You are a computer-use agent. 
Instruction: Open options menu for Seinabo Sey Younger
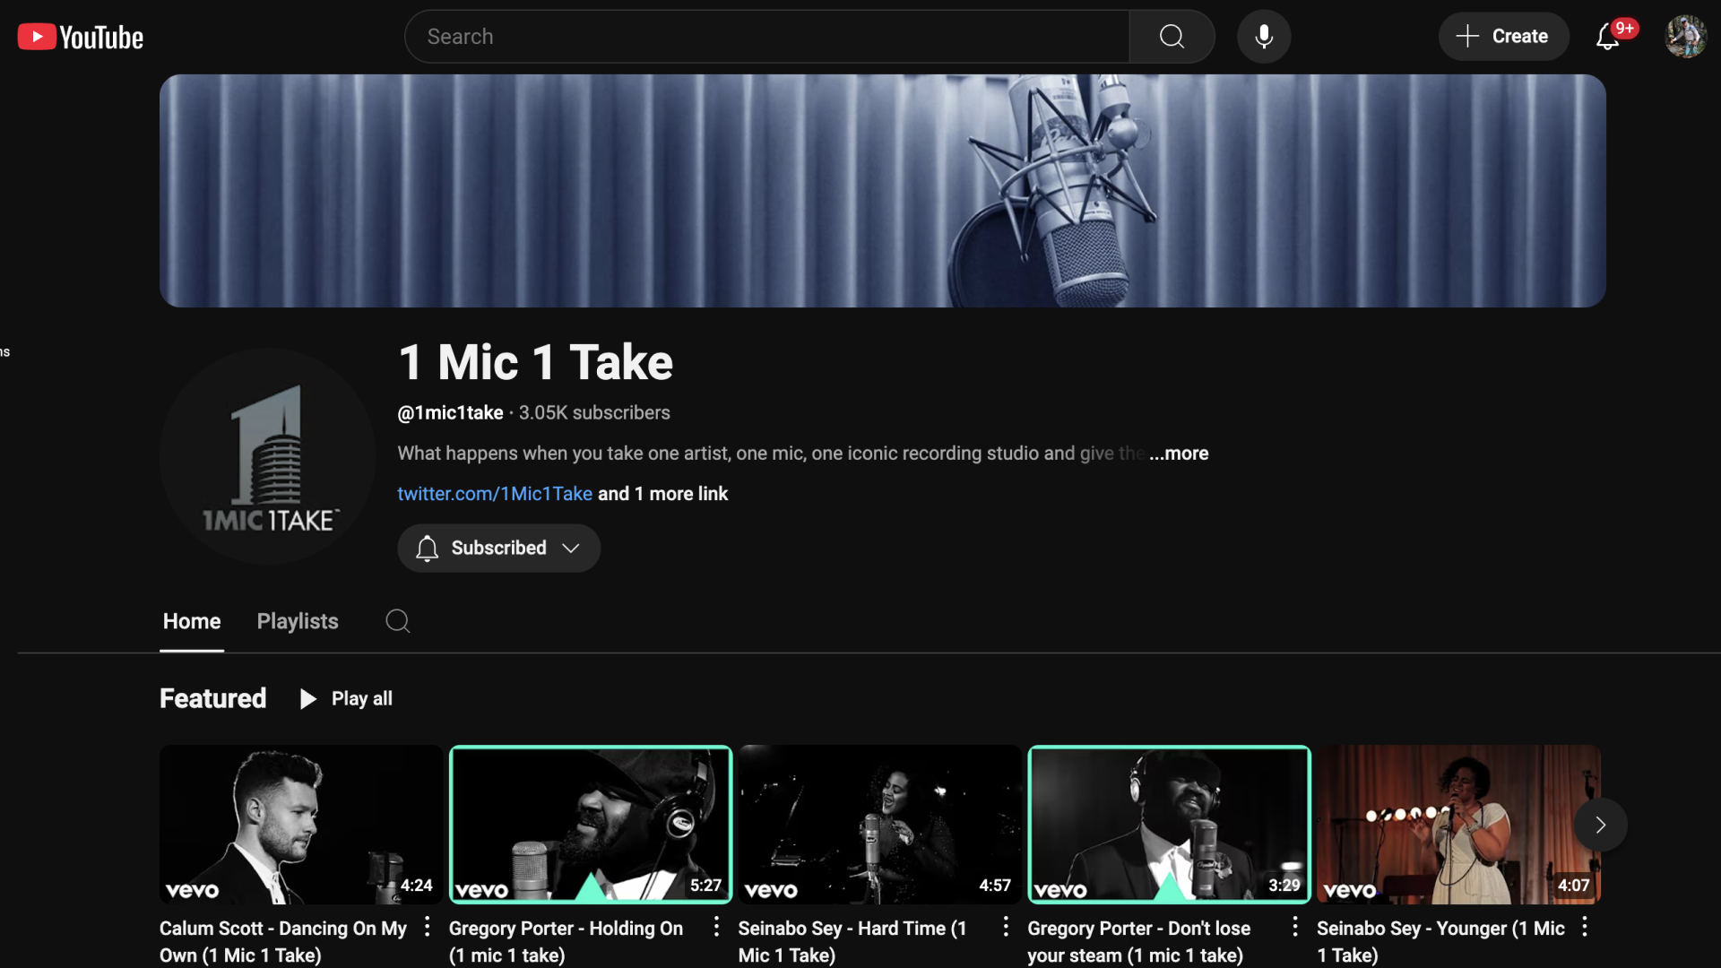[1585, 926]
